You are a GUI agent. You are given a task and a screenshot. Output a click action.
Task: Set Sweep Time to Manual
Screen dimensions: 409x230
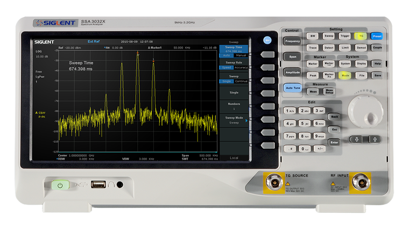tap(241, 55)
